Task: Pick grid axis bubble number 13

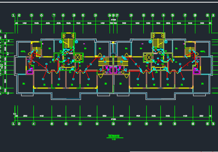Action: [x=95, y=15]
